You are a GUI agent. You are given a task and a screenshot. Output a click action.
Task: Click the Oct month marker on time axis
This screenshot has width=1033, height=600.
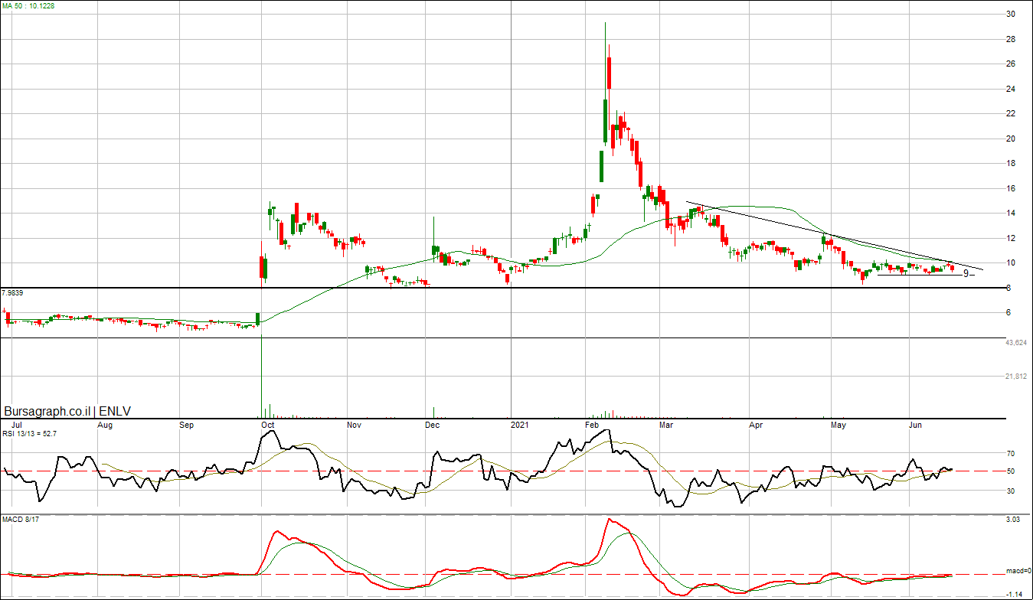coord(268,424)
